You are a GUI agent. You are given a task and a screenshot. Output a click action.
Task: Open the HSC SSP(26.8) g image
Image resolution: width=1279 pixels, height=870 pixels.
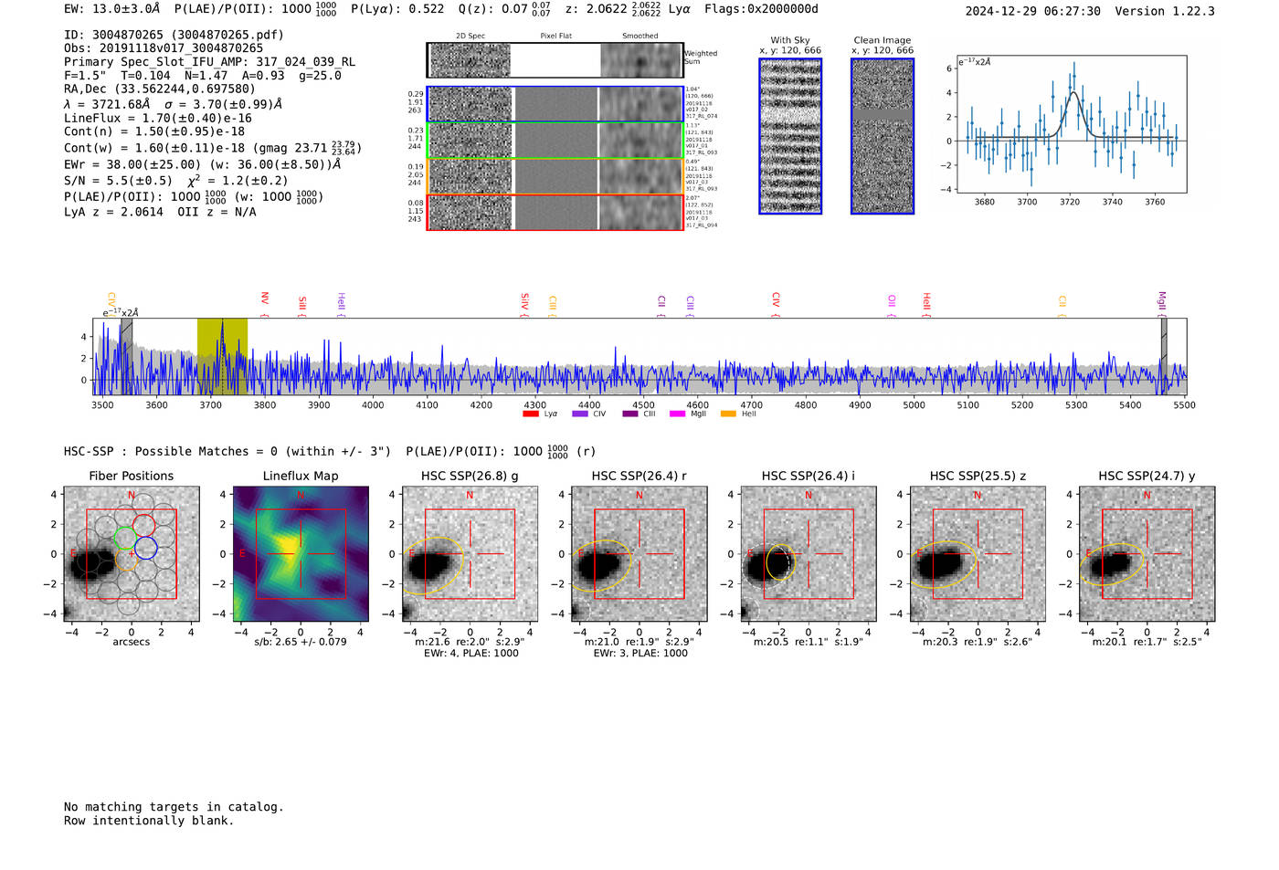[x=470, y=554]
